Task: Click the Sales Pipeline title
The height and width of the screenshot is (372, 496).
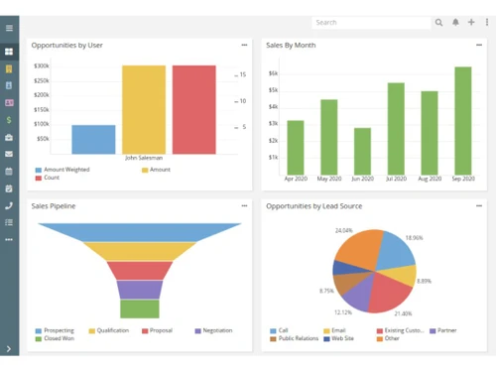Action: 54,206
